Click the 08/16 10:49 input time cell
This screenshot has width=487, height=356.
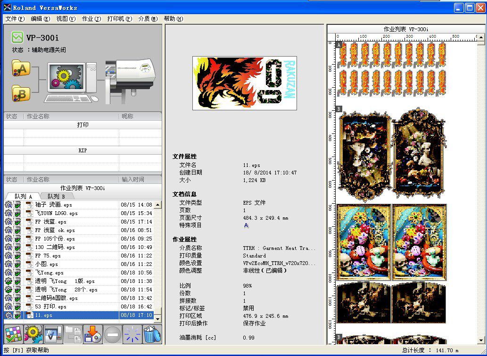coord(136,247)
